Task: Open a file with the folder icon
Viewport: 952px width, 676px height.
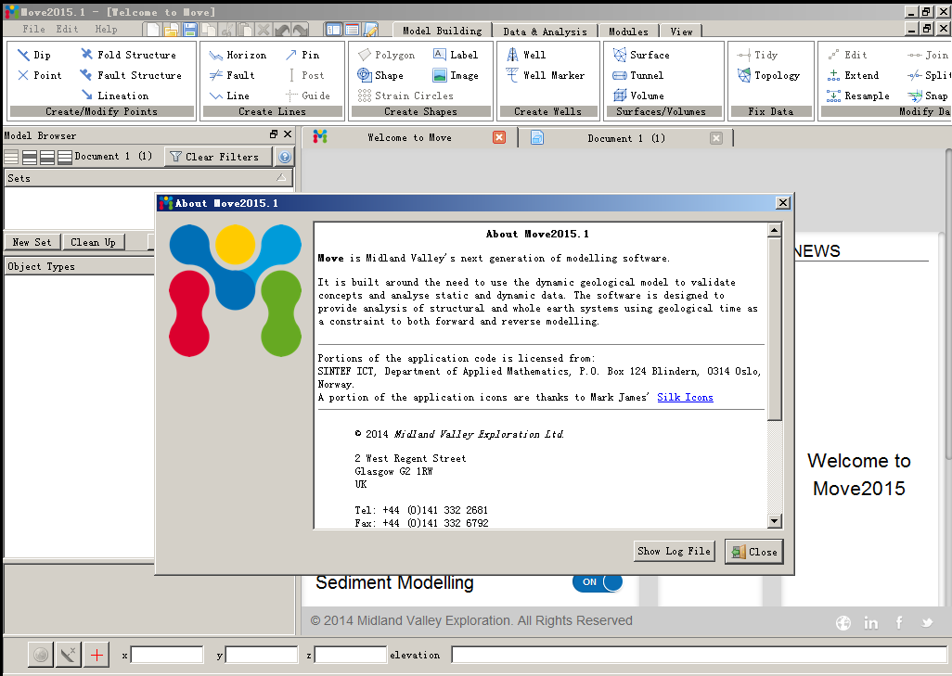Action: pos(172,30)
